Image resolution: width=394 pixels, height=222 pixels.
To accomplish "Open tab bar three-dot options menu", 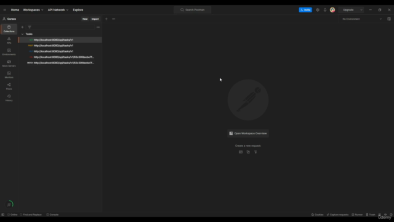I will pyautogui.click(x=113, y=19).
